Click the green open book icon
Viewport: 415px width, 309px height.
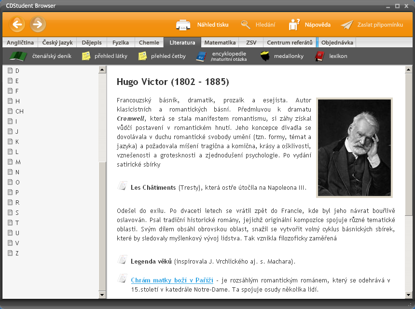point(18,56)
